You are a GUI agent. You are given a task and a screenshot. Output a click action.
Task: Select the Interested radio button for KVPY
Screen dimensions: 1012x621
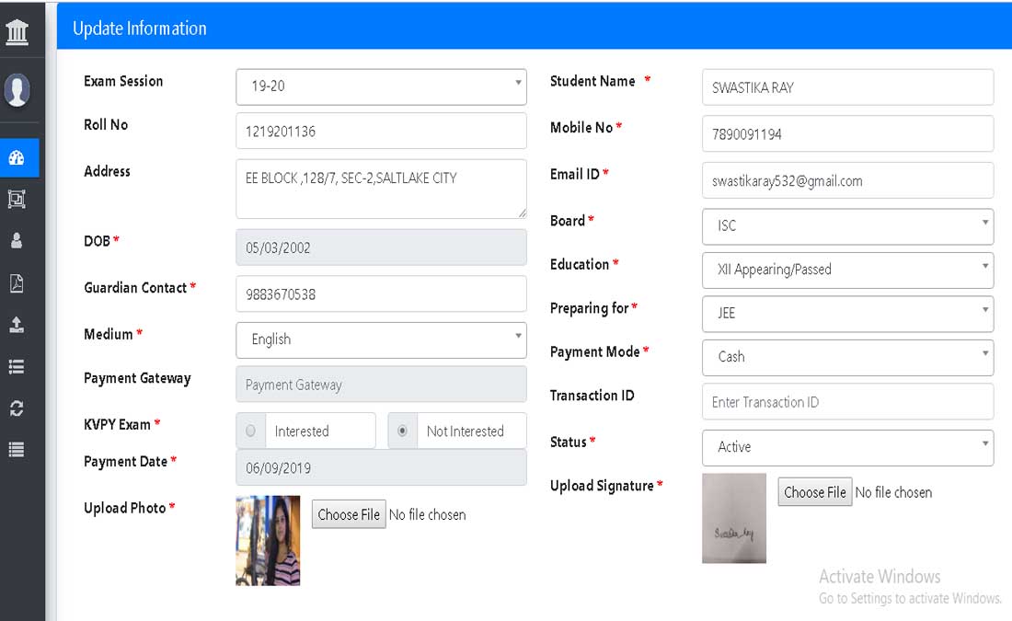251,431
